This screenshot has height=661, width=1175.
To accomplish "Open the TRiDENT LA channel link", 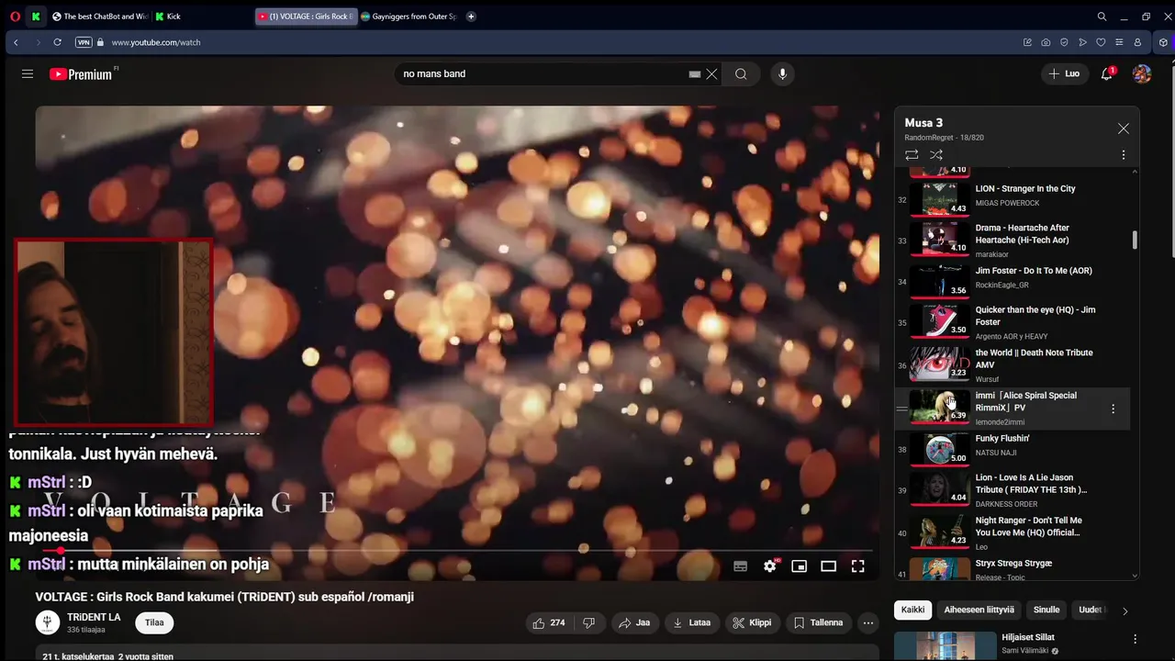I will pyautogui.click(x=94, y=617).
